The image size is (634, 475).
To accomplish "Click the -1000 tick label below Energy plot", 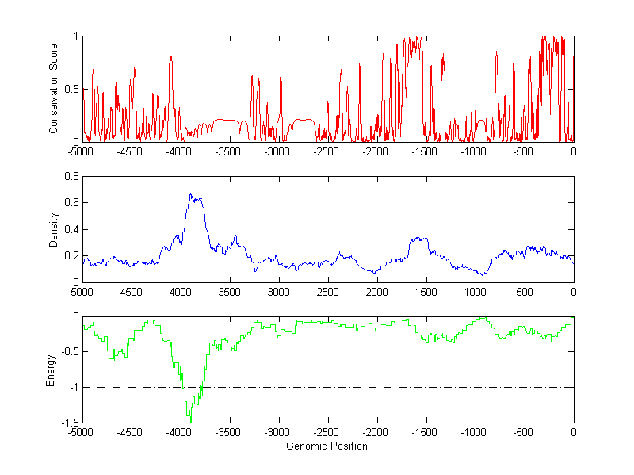I will pos(475,433).
